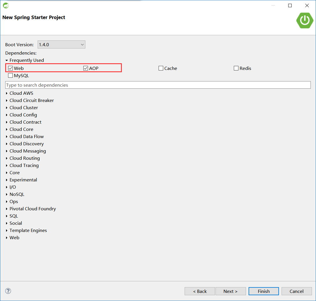
Task: Expand the Template Engines category
Action: 7,231
